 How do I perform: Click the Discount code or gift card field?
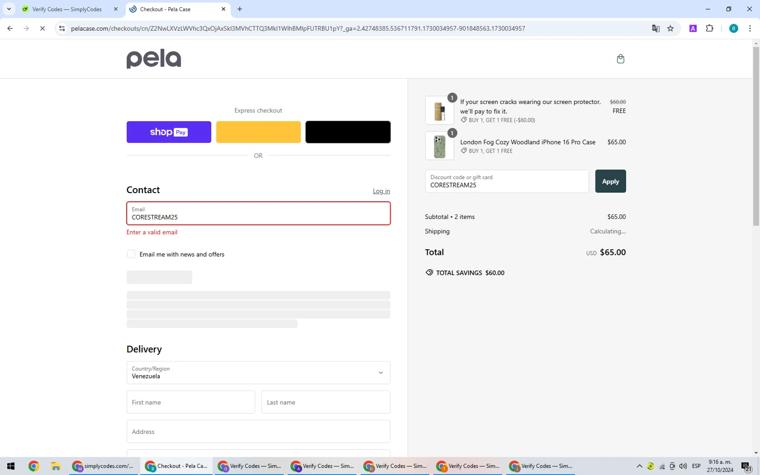pyautogui.click(x=507, y=181)
